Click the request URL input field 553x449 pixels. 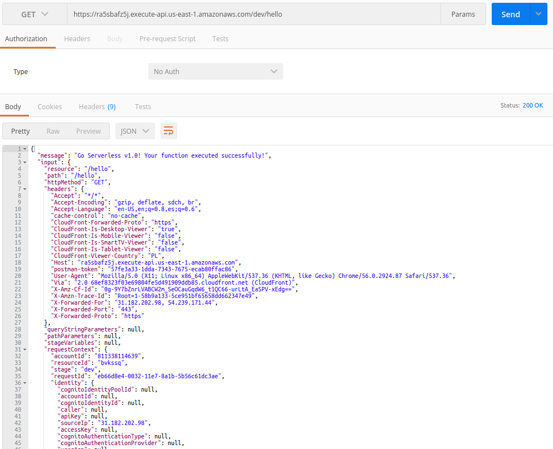coord(251,14)
